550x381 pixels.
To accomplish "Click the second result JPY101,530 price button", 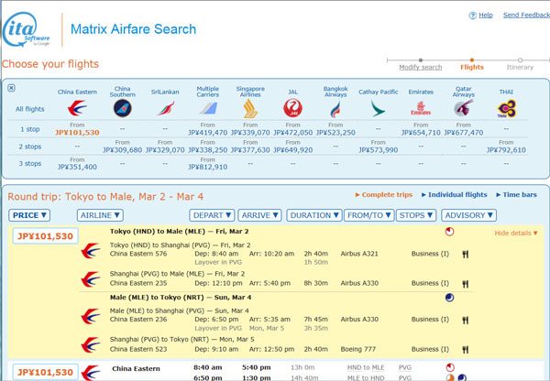I will tap(45, 372).
